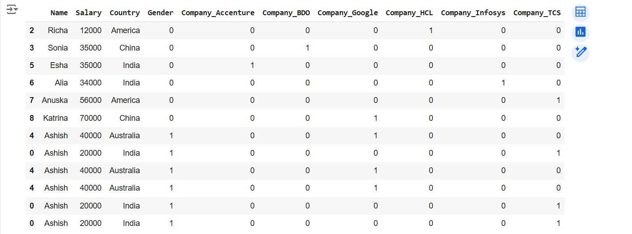The image size is (632, 234).
Task: Select the Country column header
Action: [124, 13]
